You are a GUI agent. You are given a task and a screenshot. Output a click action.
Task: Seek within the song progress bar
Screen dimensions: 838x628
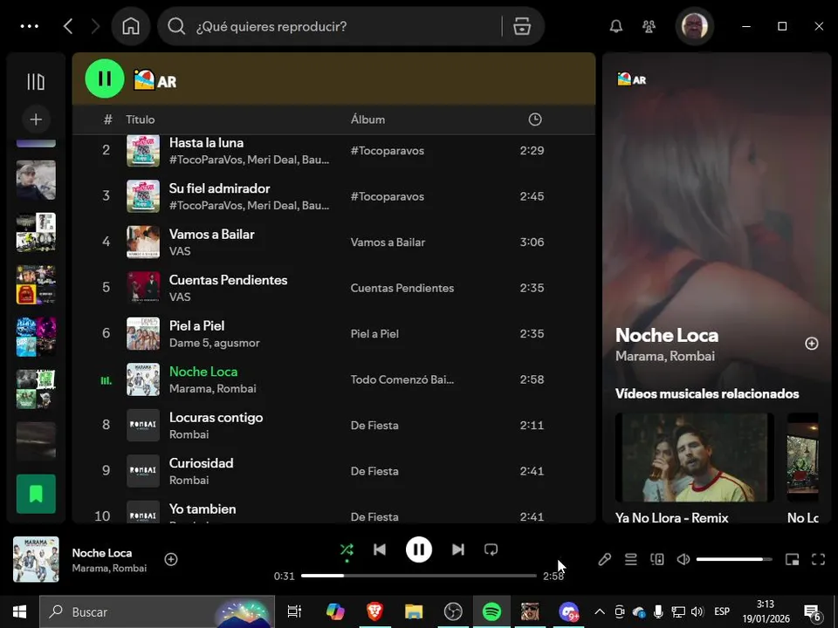pos(418,576)
